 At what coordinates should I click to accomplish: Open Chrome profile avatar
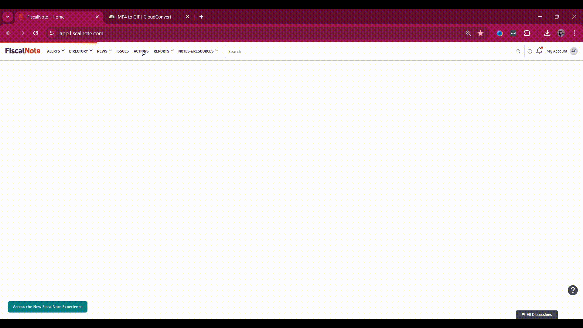pos(561,33)
